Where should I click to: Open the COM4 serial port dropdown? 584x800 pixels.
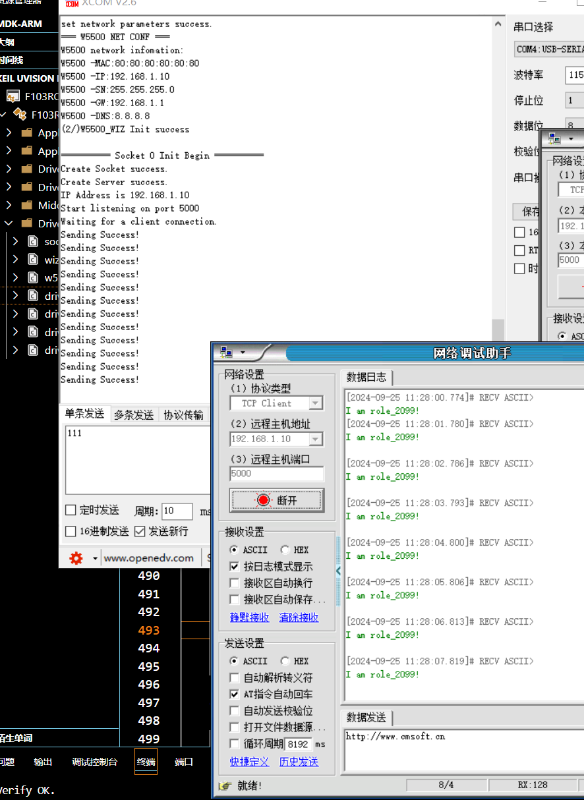click(x=549, y=49)
